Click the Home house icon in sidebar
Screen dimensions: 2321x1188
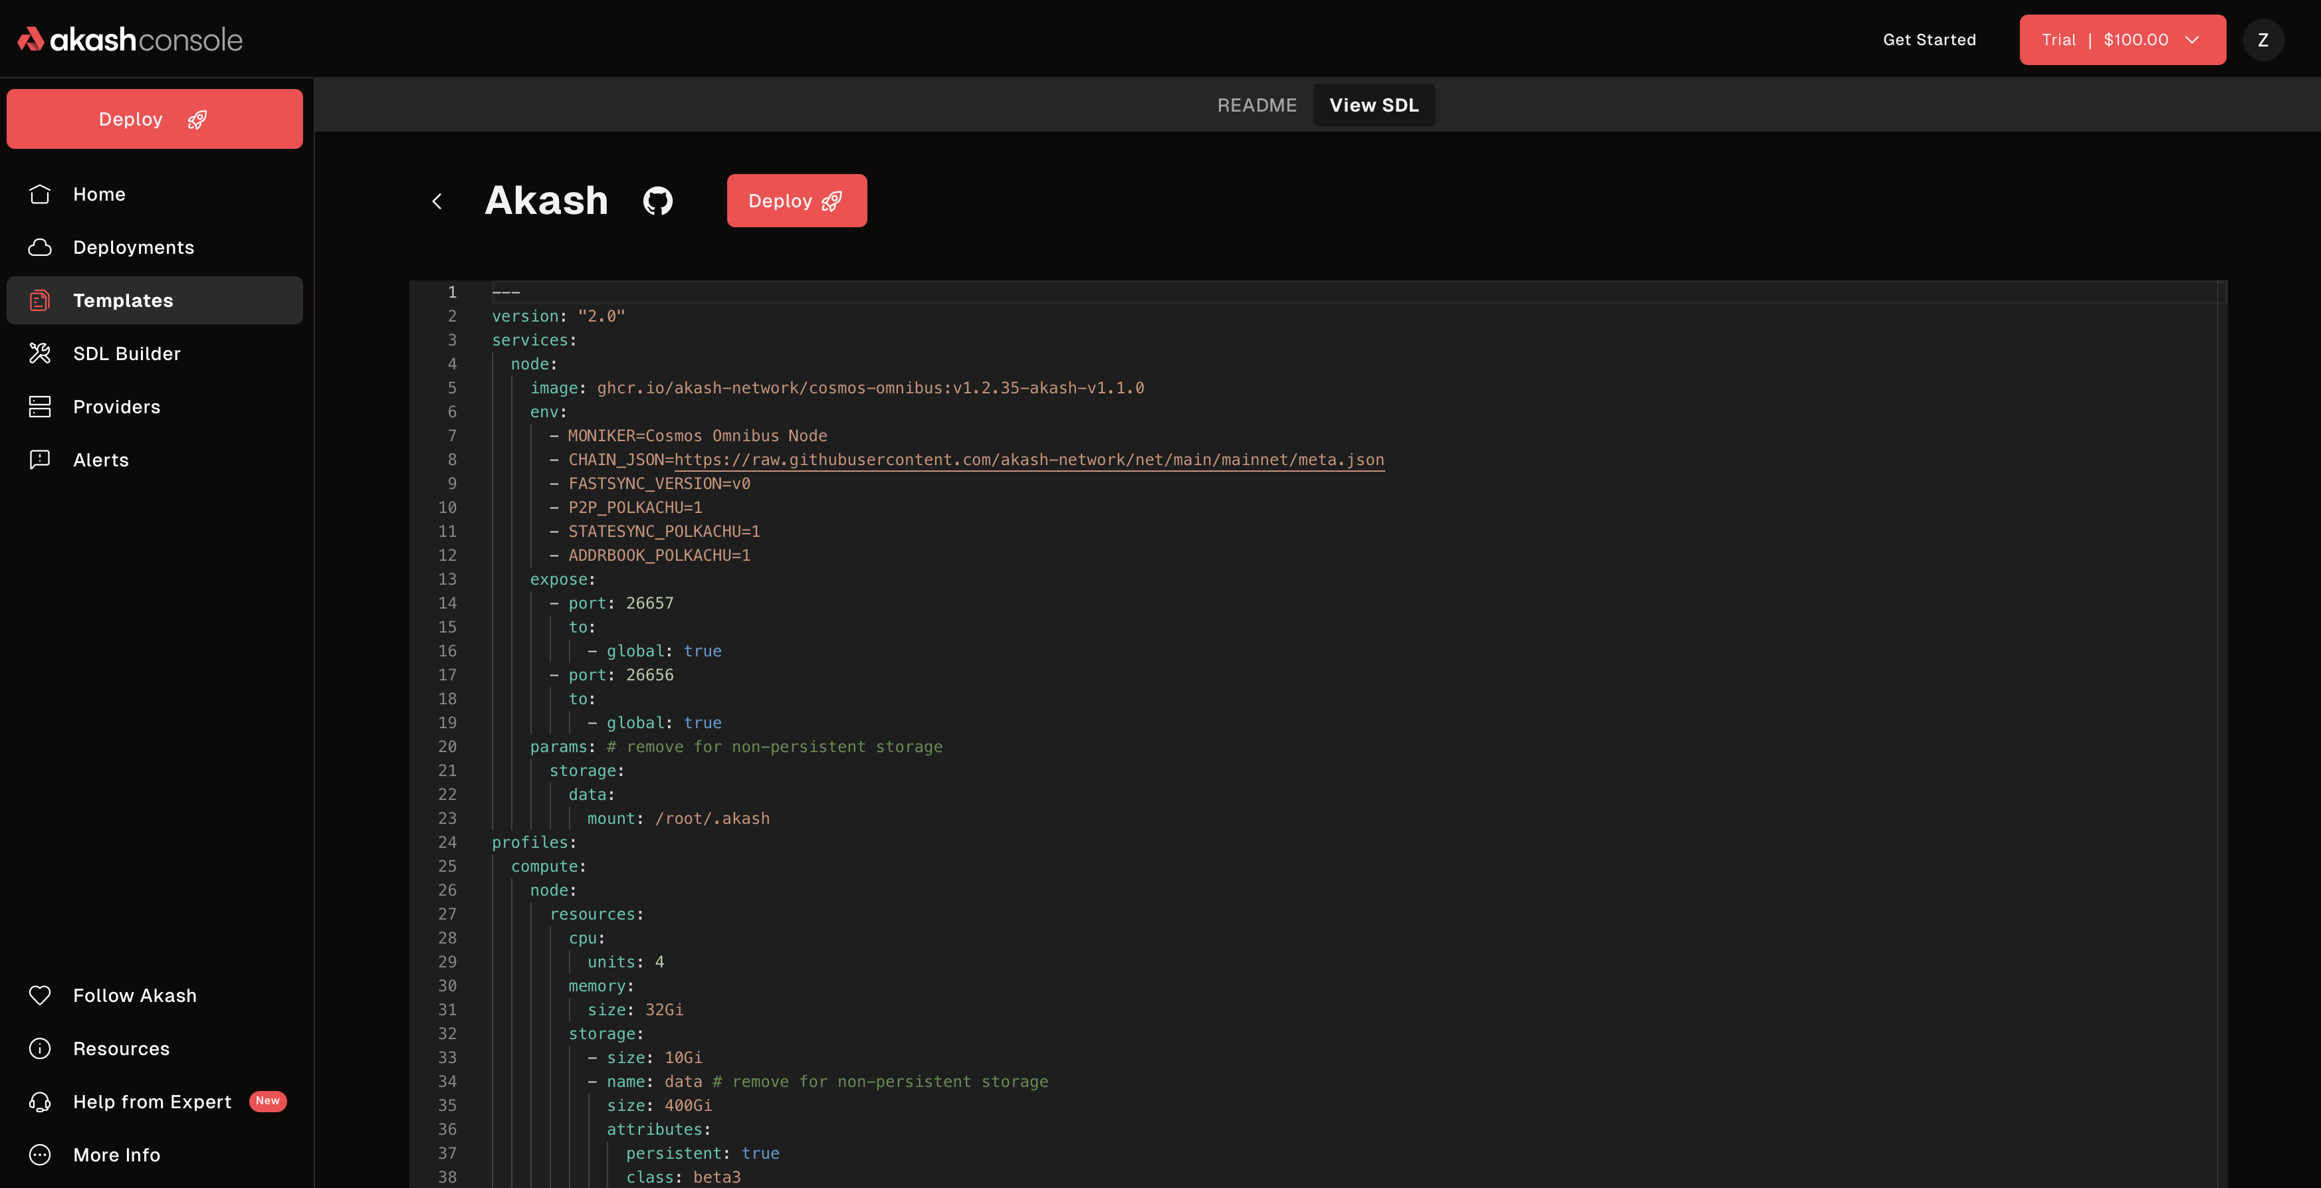click(x=40, y=195)
